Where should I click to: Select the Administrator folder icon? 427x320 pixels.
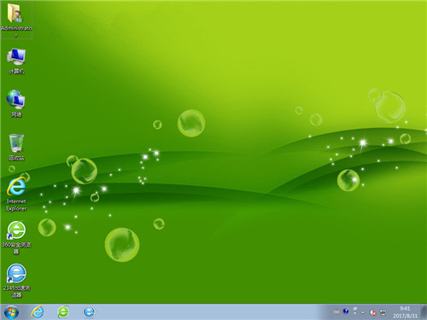coord(16,20)
